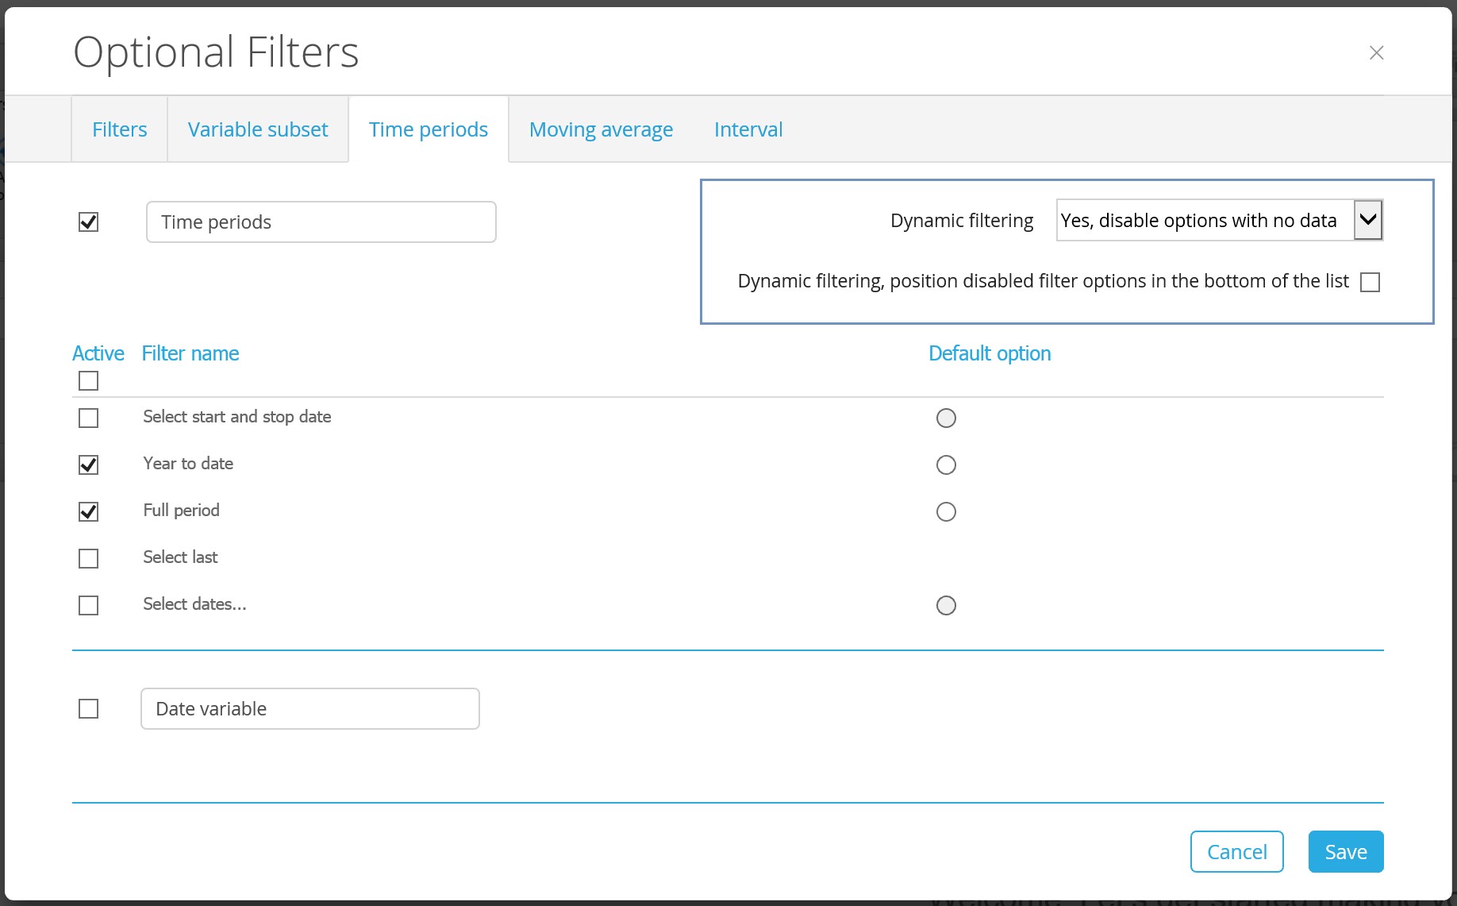Activate the Select last filter
The height and width of the screenshot is (906, 1457).
point(89,558)
